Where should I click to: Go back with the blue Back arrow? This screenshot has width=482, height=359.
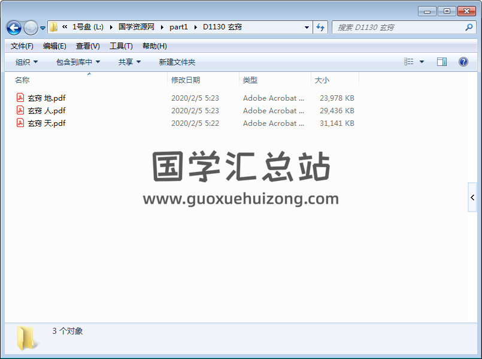coord(14,28)
